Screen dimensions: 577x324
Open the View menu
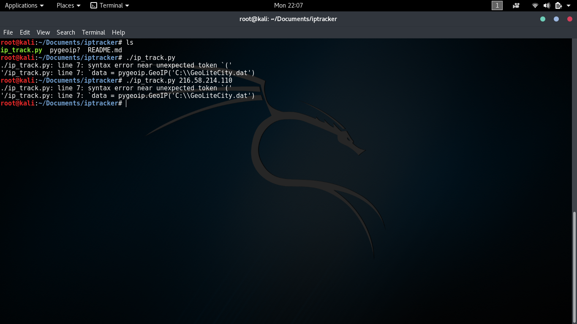(x=43, y=32)
